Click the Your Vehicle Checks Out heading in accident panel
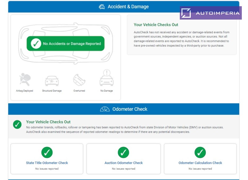 click(x=156, y=25)
